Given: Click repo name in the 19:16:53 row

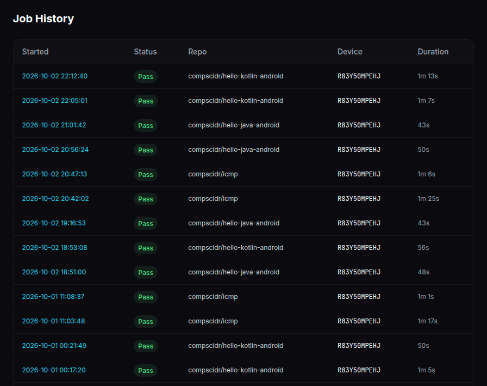Looking at the screenshot, I should pyautogui.click(x=234, y=223).
